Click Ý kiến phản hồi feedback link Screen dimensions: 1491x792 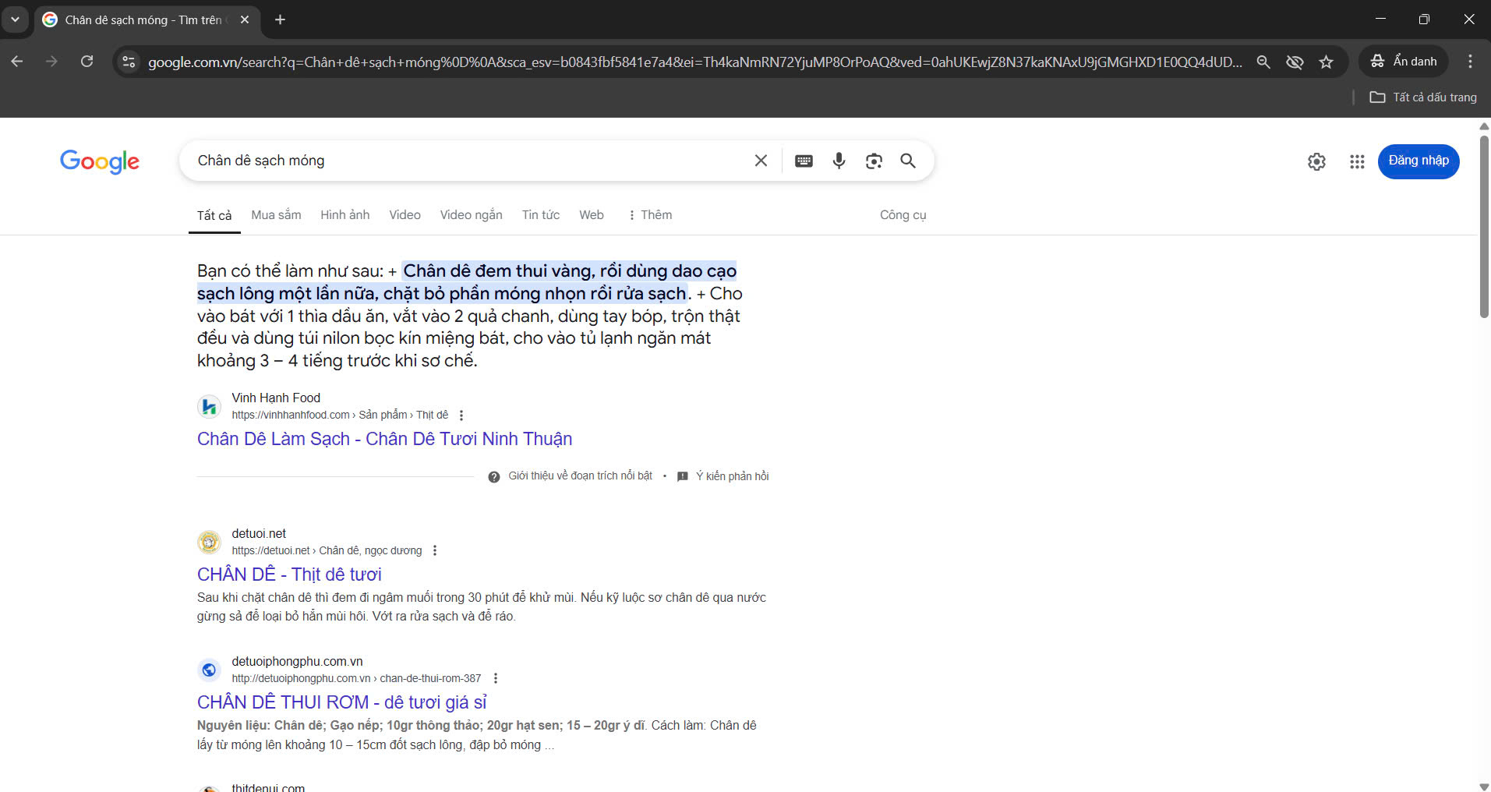pyautogui.click(x=723, y=476)
